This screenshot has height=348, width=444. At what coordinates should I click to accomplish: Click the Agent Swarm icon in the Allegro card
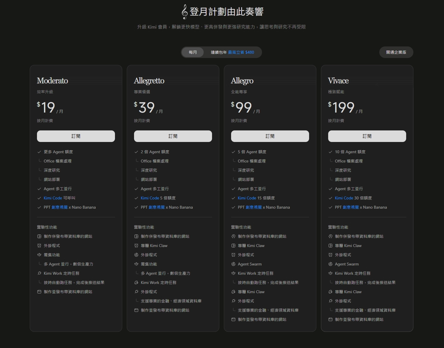tap(233, 264)
